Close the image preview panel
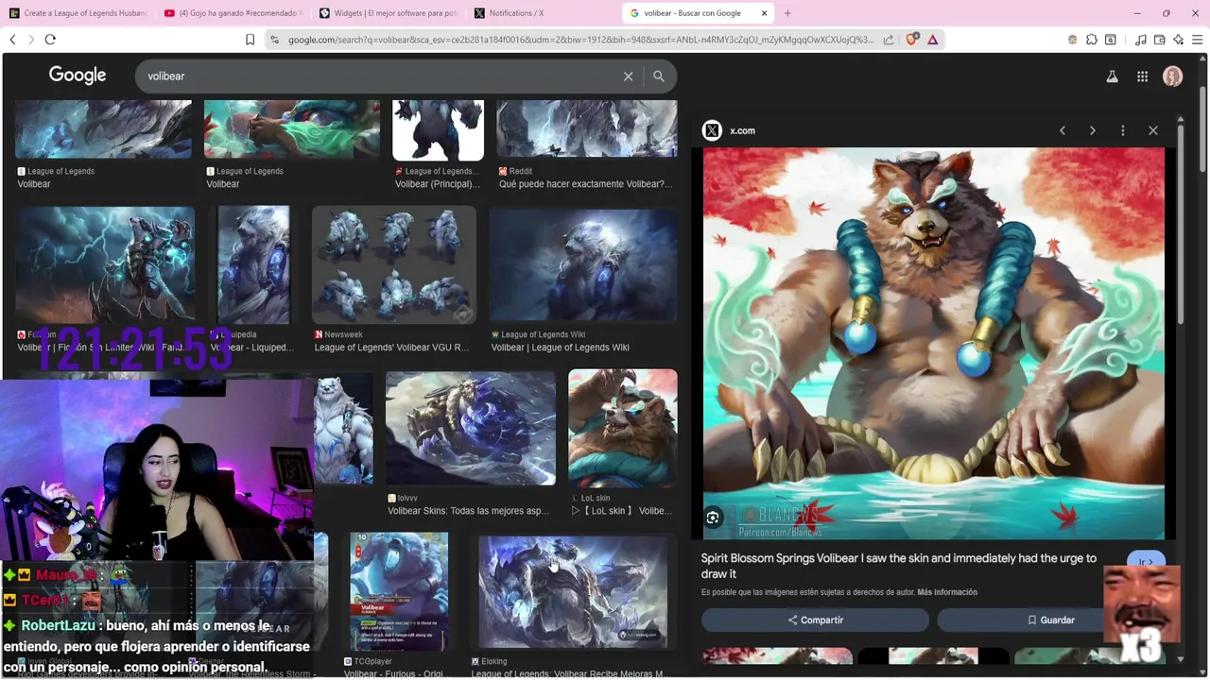Image resolution: width=1210 pixels, height=680 pixels. point(1153,130)
